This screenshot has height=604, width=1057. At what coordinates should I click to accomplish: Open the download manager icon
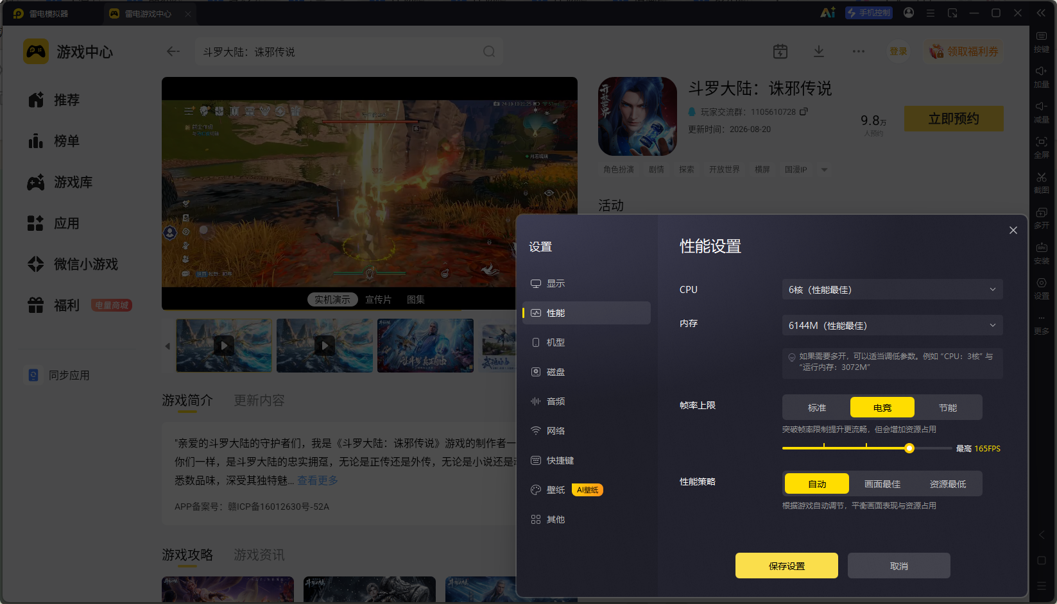click(x=819, y=51)
